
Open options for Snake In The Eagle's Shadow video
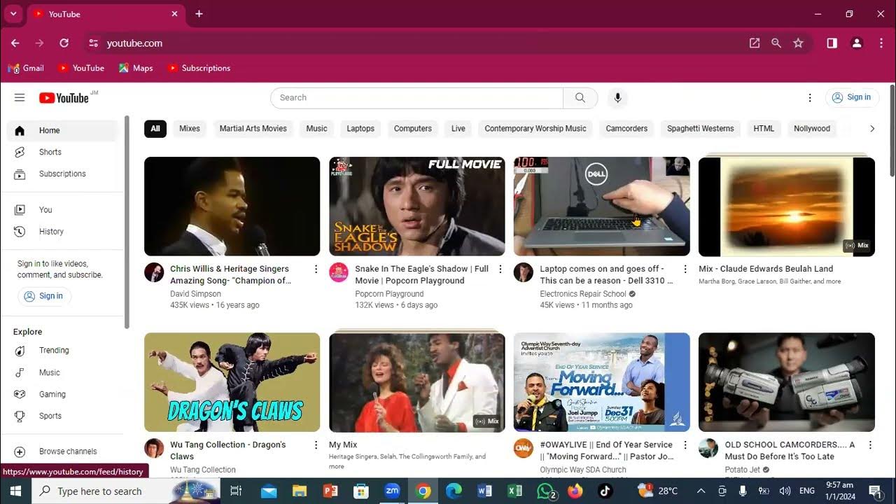pos(500,269)
